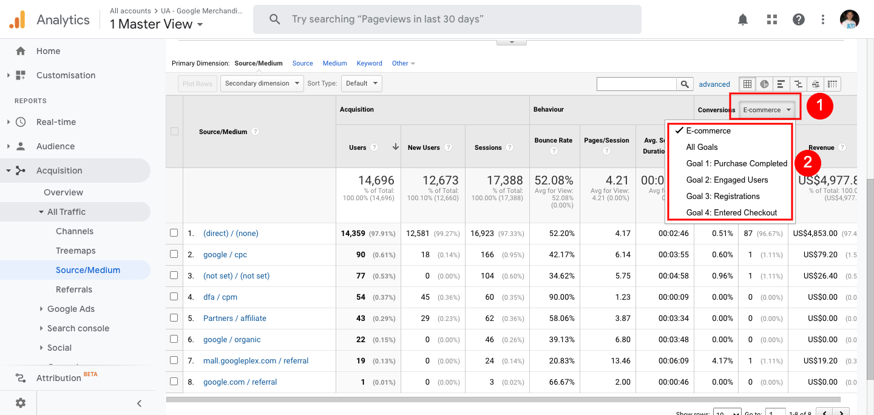874x415 pixels.
Task: Choose Goal 2: Engaged Users option
Action: [x=727, y=180]
